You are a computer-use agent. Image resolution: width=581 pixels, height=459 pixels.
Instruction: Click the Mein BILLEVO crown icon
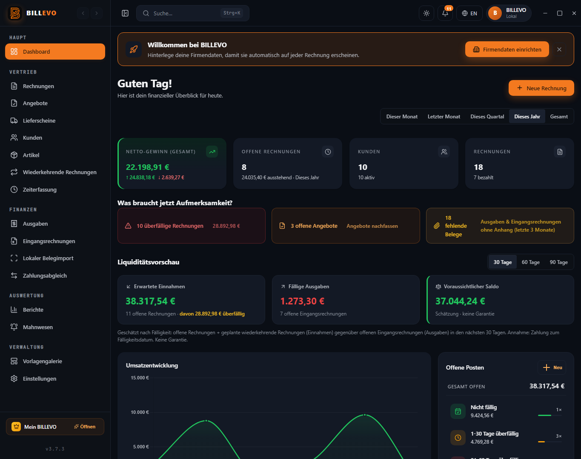16,427
